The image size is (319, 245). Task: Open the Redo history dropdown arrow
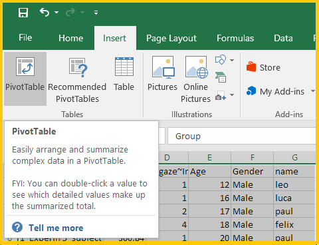tap(82, 13)
